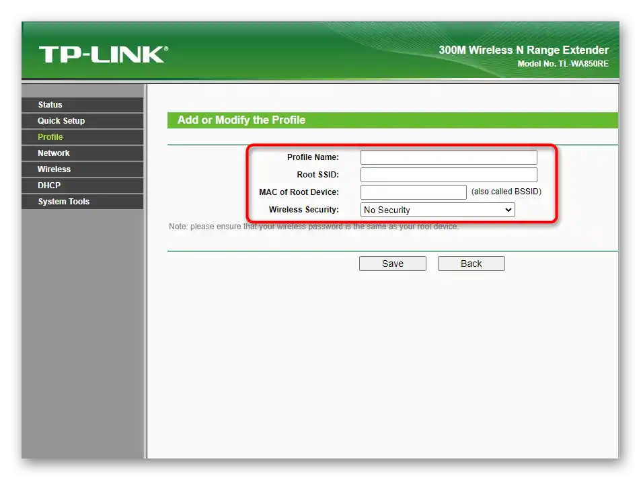Open the DHCP menu item
Image resolution: width=641 pixels, height=480 pixels.
click(x=83, y=186)
